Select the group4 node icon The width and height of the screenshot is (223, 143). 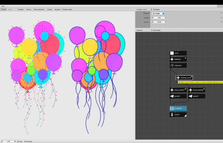172,96
